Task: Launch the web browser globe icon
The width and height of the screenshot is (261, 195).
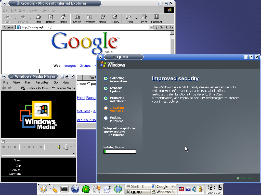Action: 75,189
